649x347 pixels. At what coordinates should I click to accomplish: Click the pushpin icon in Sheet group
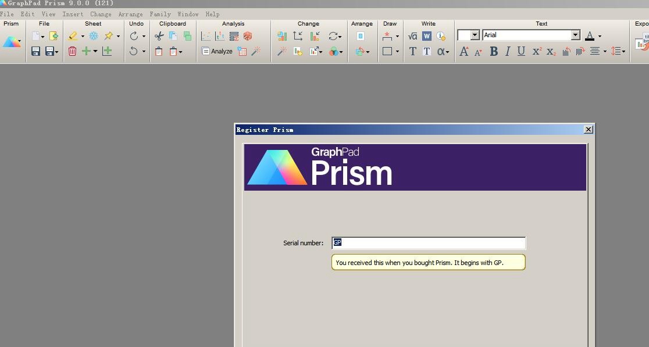coord(108,36)
